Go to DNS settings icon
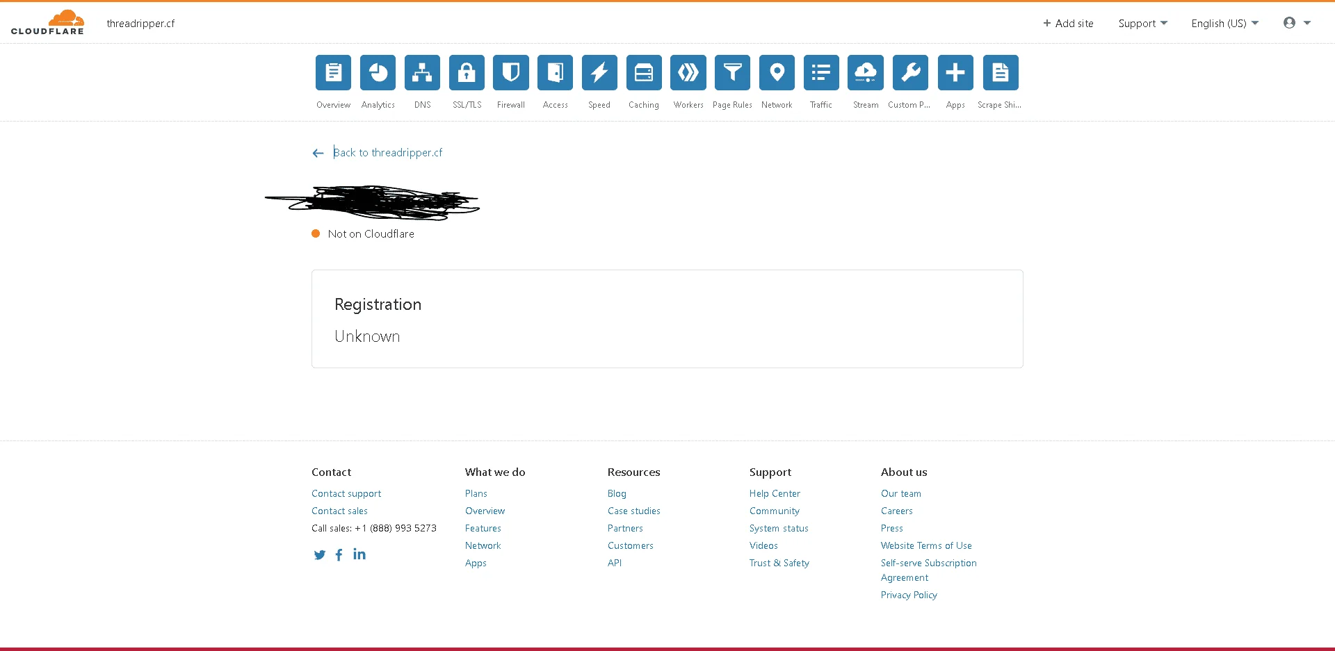This screenshot has width=1335, height=651. tap(422, 72)
